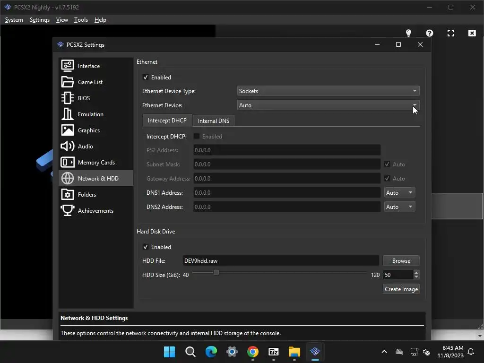Open 7-Zip from taskbar
The image size is (484, 363).
pos(274,352)
